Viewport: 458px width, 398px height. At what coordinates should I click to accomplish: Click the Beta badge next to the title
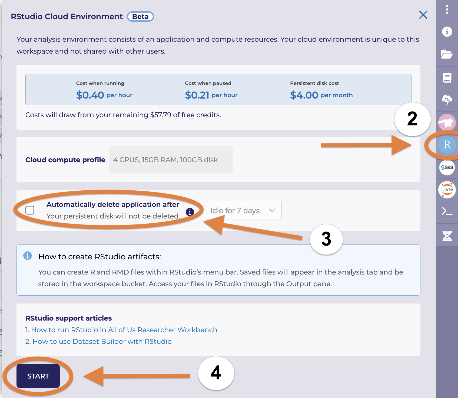click(140, 16)
